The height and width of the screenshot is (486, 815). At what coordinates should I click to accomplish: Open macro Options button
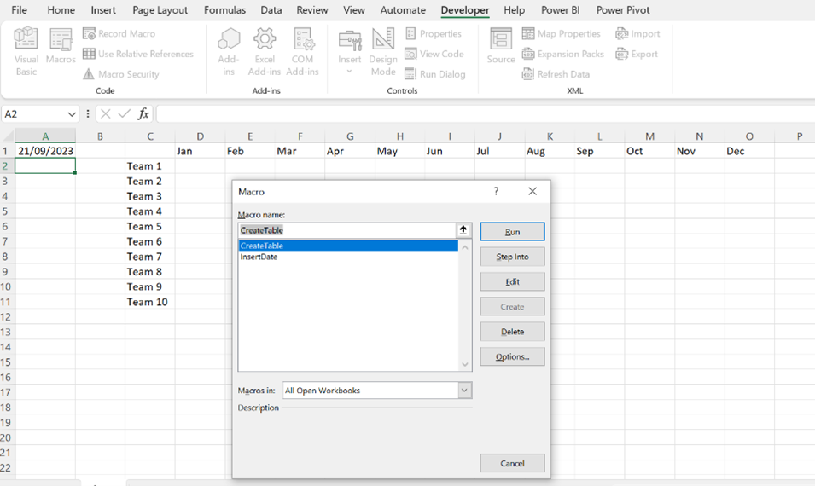click(513, 356)
